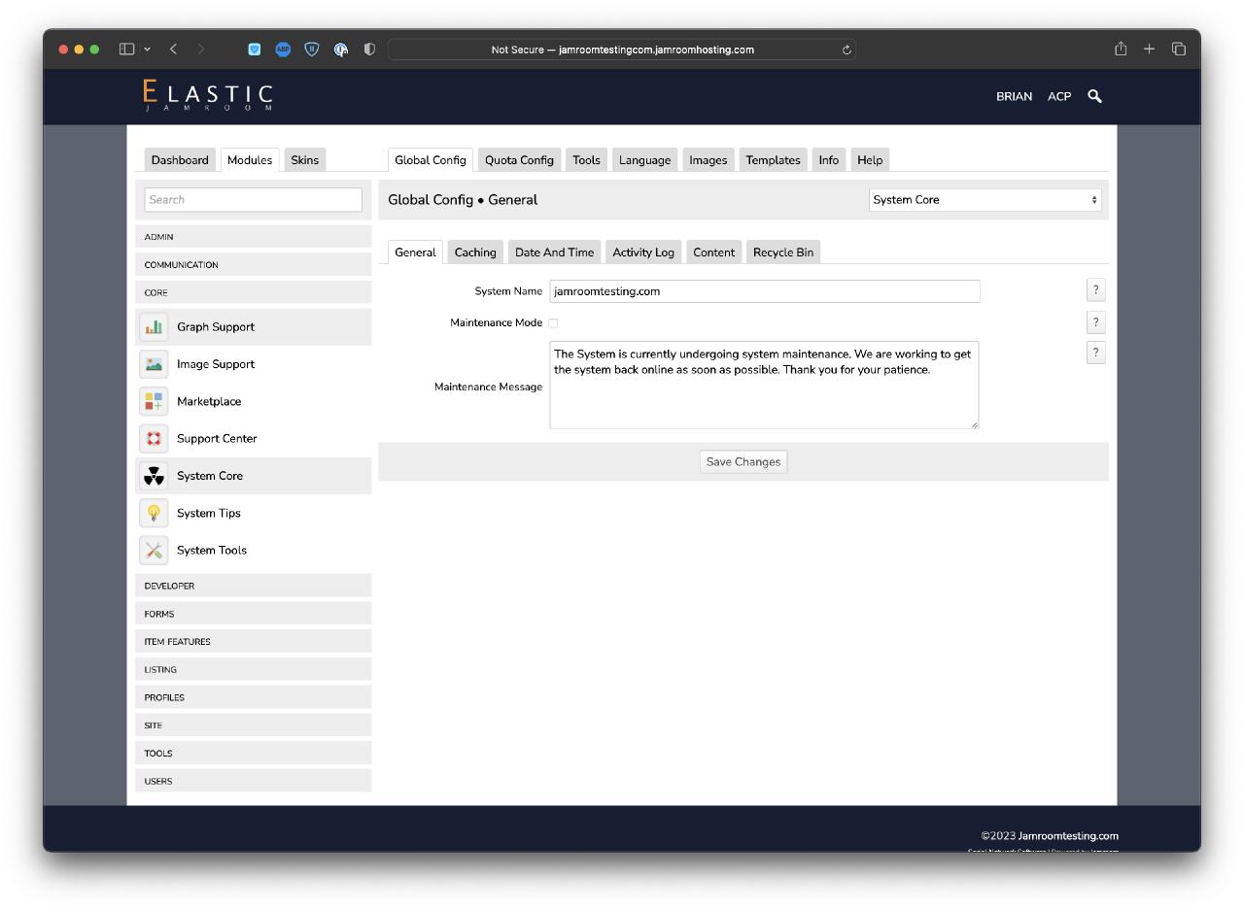Open the Marketplace module icon
Image resolution: width=1244 pixels, height=909 pixels.
(x=154, y=401)
